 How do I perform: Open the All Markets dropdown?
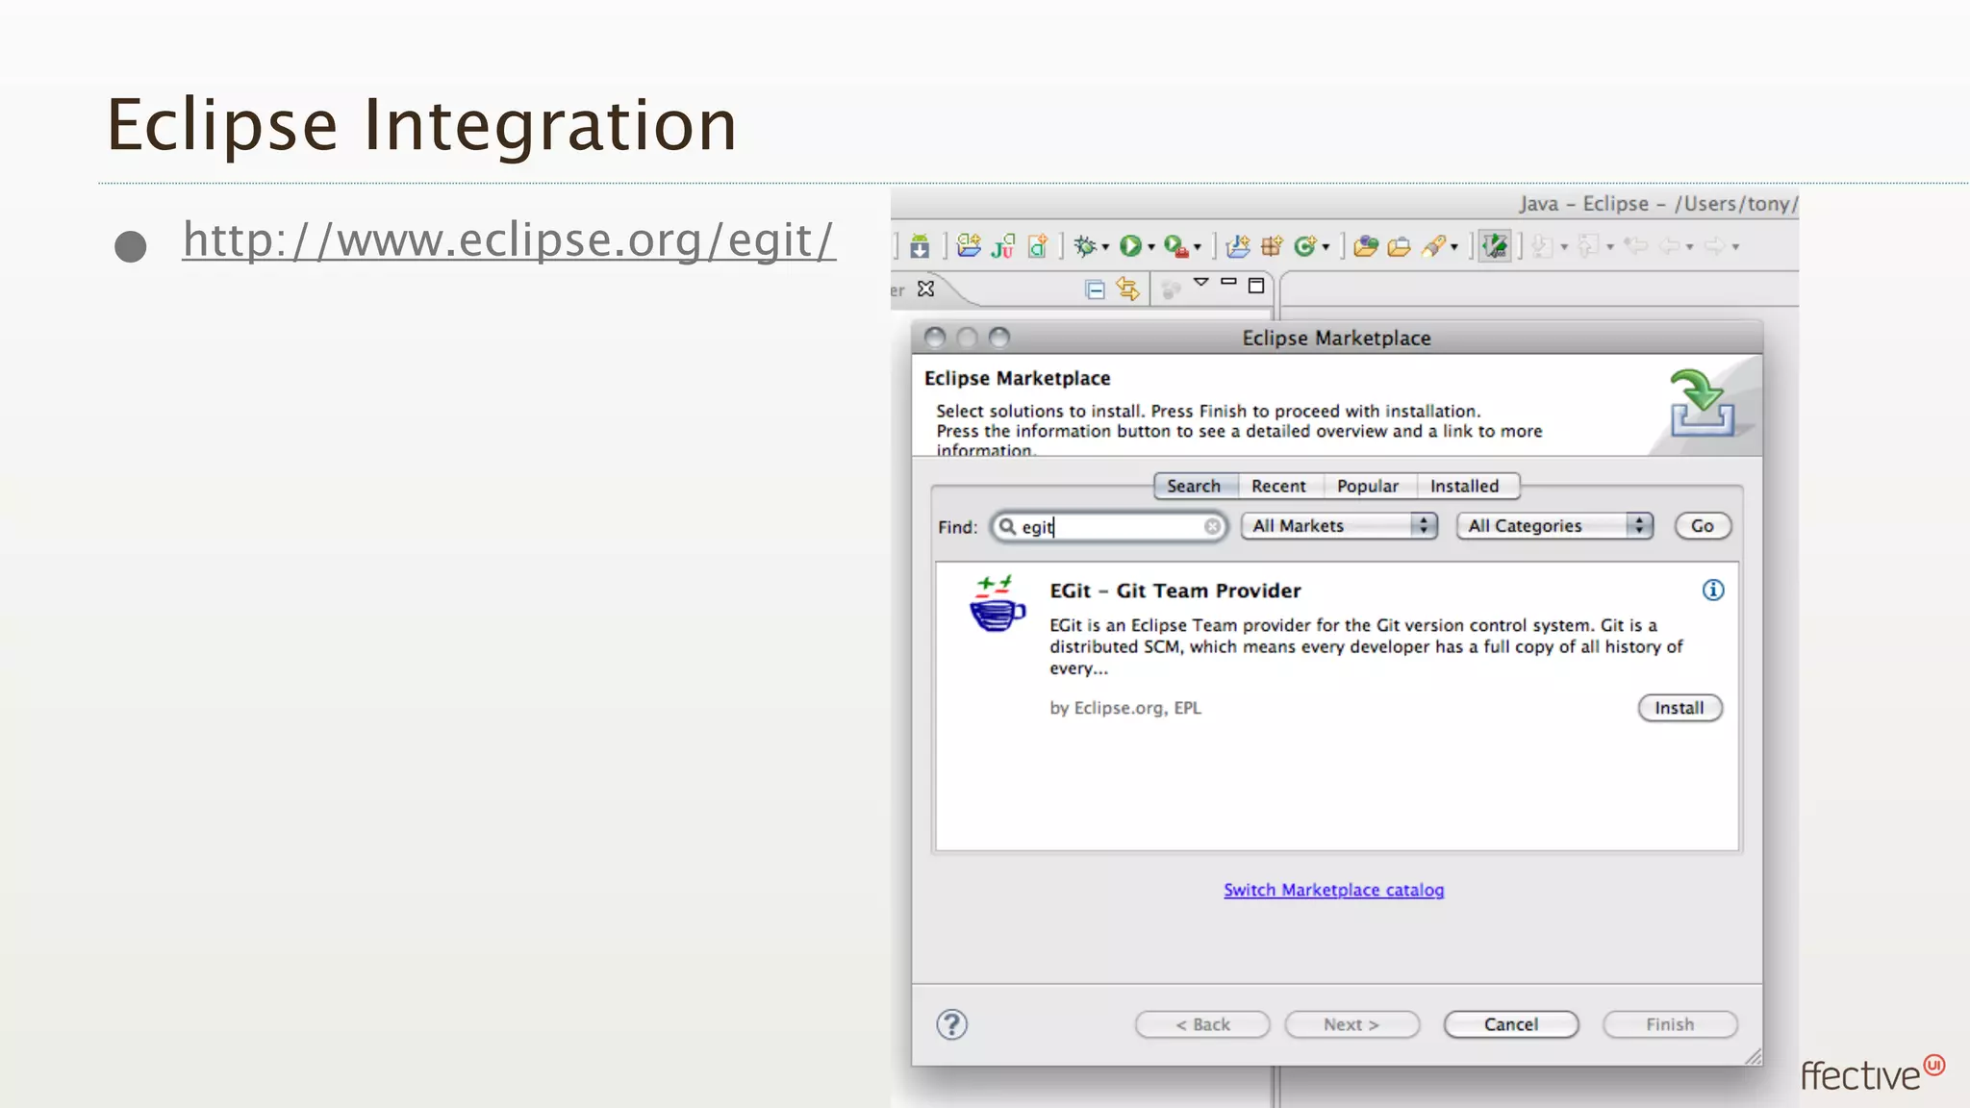pyautogui.click(x=1339, y=526)
